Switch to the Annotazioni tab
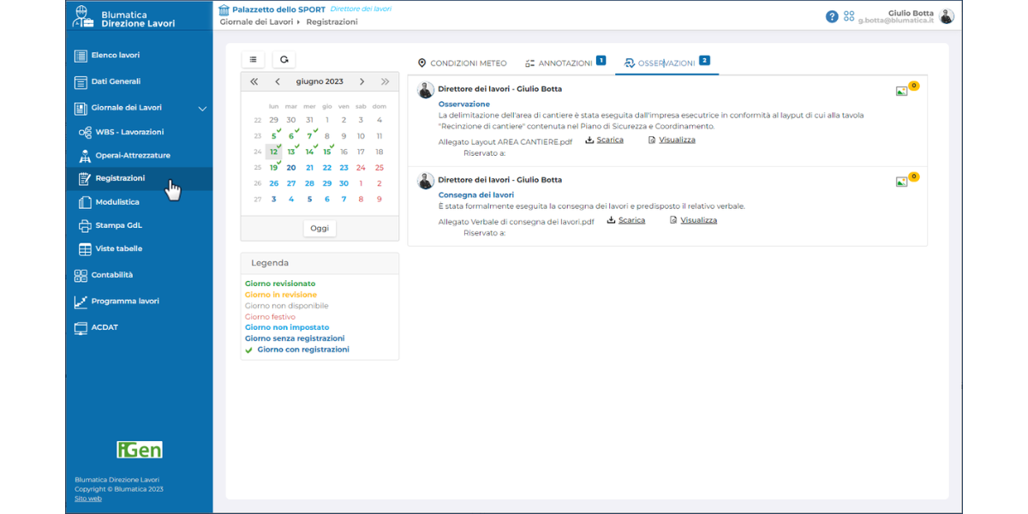The image size is (1028, 514). click(559, 63)
